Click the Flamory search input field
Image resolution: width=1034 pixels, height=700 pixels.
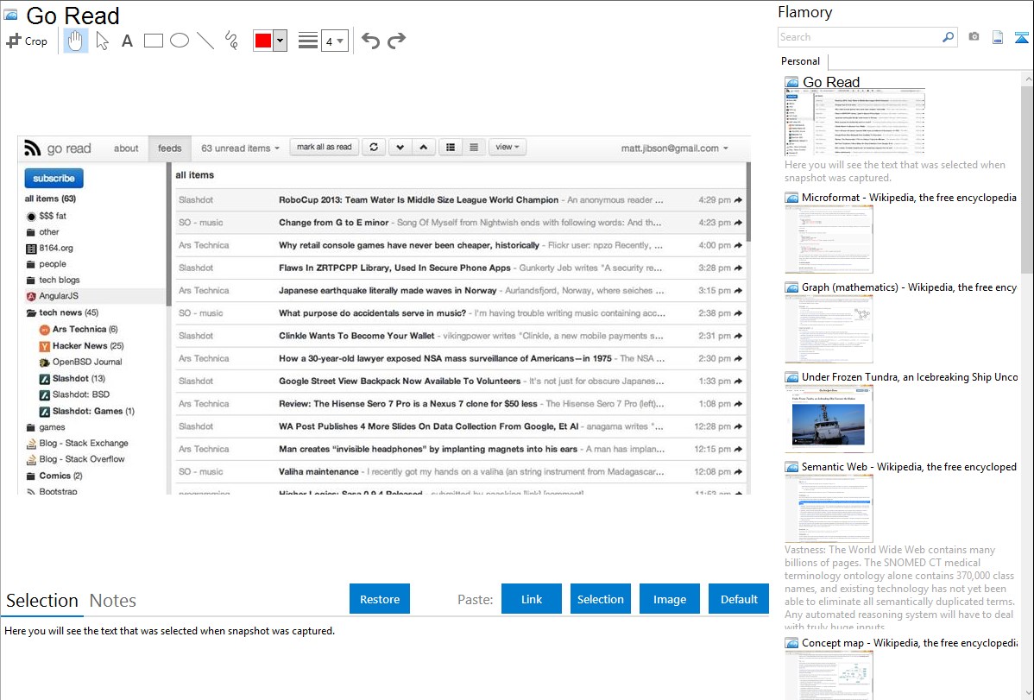pyautogui.click(x=859, y=37)
